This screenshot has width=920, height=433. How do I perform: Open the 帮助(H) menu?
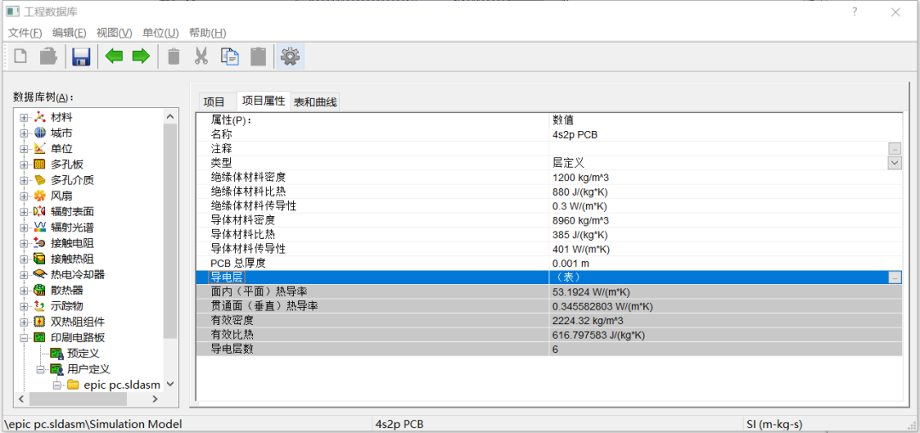pyautogui.click(x=207, y=33)
